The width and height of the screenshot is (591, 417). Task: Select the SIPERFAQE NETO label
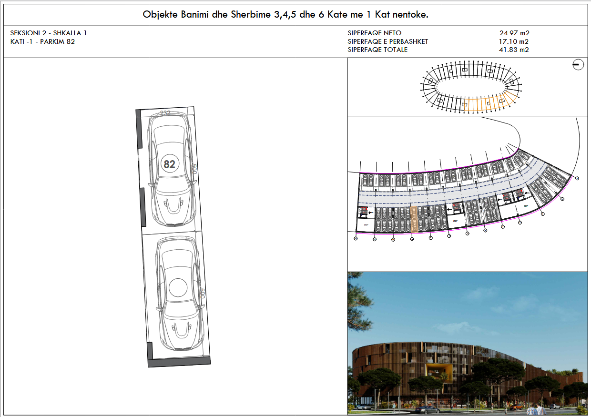pyautogui.click(x=374, y=33)
